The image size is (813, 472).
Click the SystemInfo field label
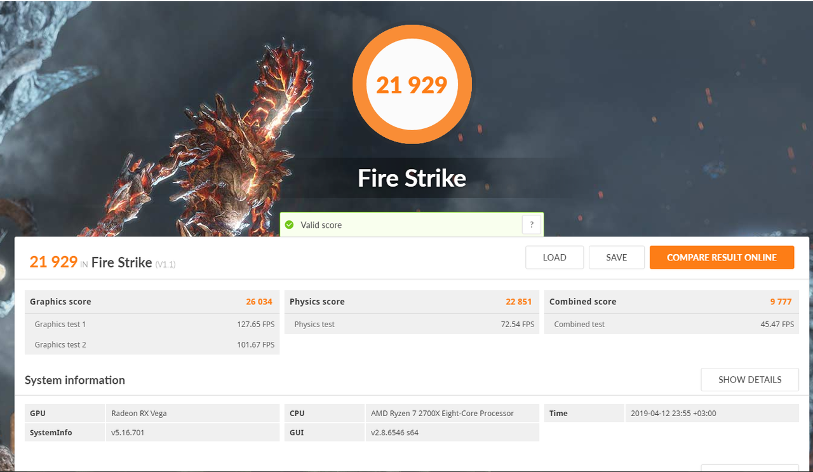coord(51,433)
